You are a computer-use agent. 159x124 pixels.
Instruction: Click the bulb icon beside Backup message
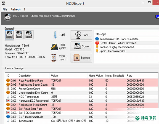coord(97,47)
